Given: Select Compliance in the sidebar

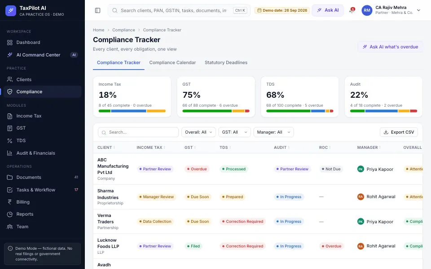Looking at the screenshot, I should [x=42, y=91].
